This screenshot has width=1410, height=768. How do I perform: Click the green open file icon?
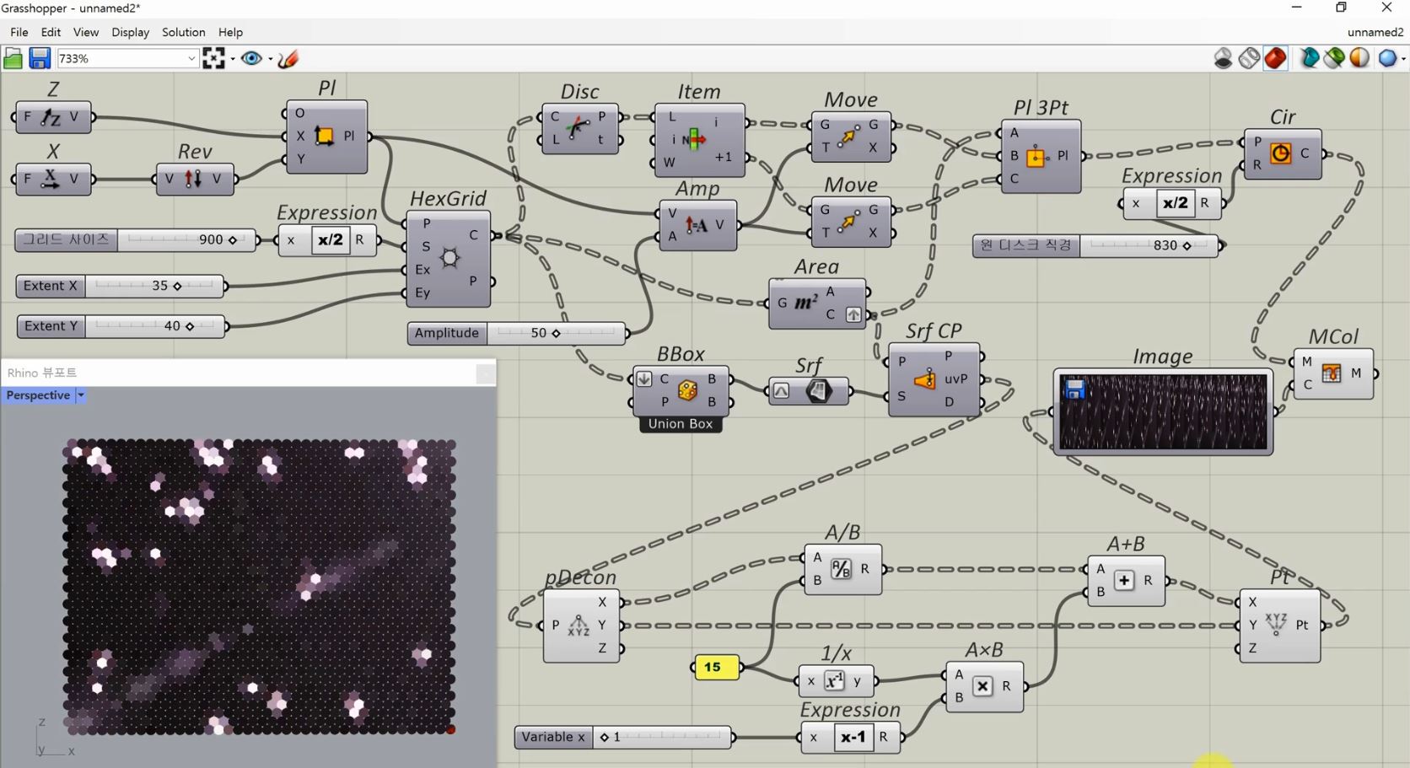click(13, 58)
